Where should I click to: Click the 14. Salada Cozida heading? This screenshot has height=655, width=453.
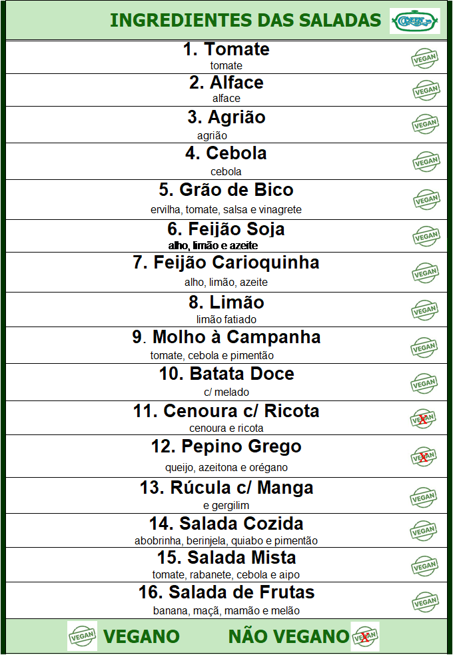click(x=226, y=524)
